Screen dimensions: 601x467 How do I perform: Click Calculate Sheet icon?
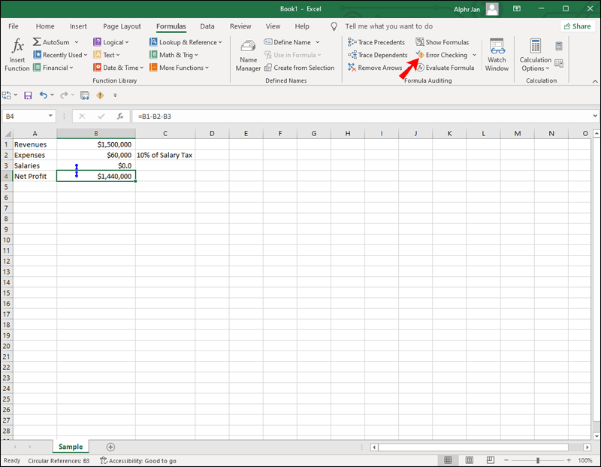tap(559, 63)
